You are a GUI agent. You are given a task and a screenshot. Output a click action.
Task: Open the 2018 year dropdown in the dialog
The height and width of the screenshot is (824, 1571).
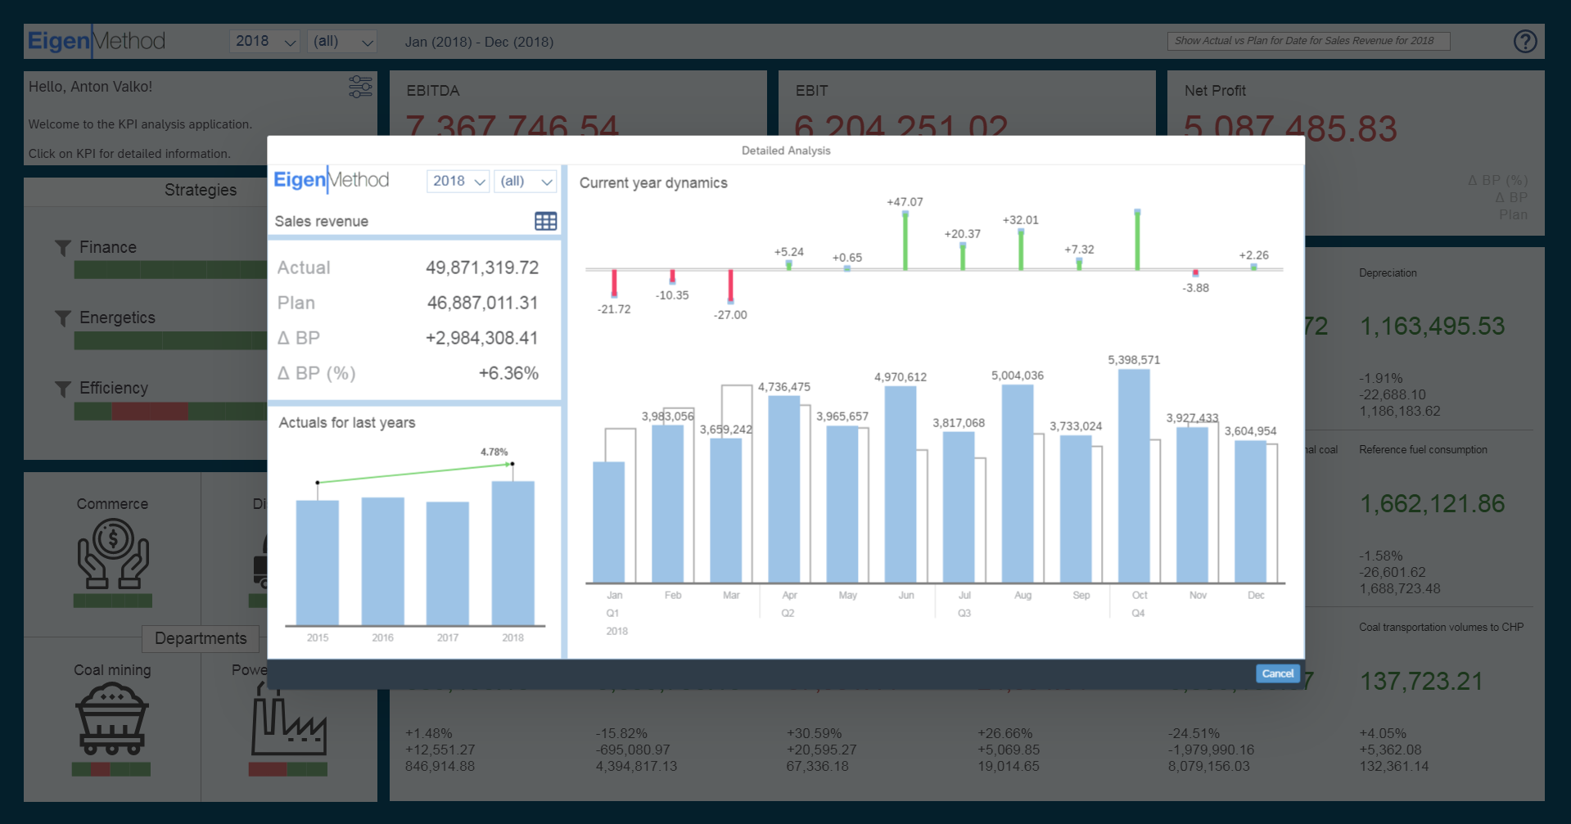coord(458,181)
